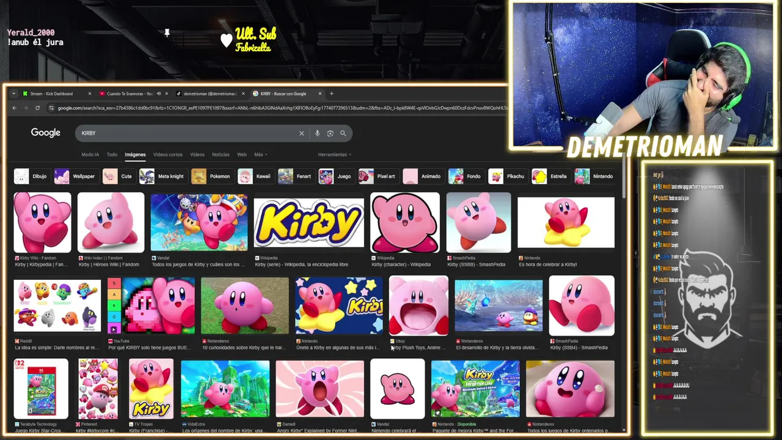Submit search with magnifier icon
Image resolution: width=782 pixels, height=440 pixels.
coord(343,133)
